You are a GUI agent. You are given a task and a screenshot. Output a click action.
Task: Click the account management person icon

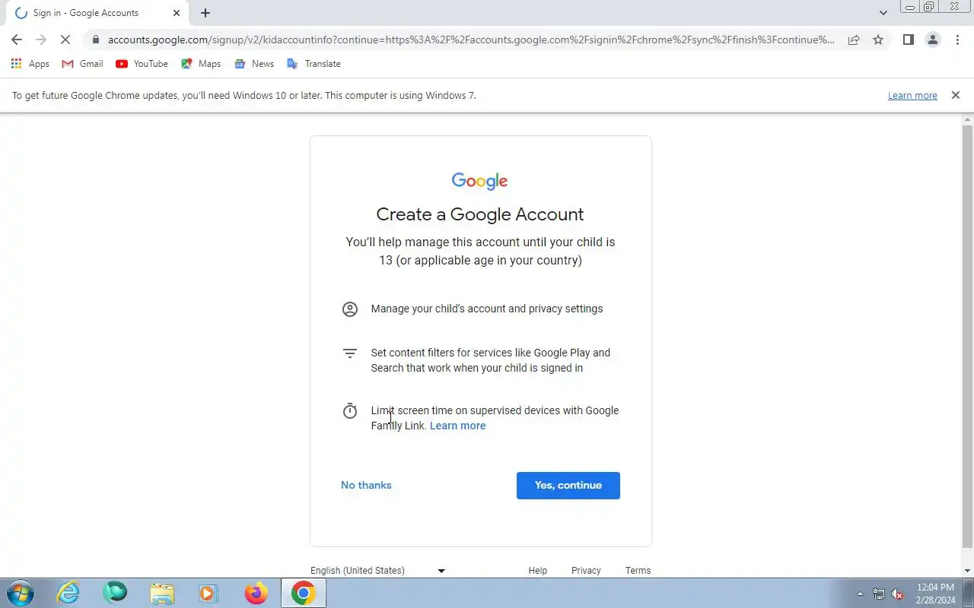pos(350,309)
